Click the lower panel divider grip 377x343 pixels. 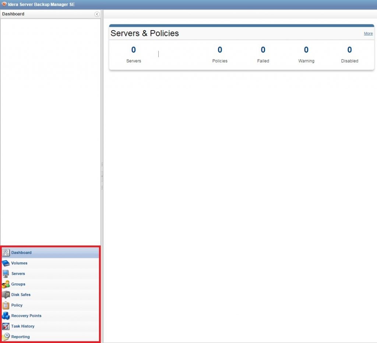[102, 188]
